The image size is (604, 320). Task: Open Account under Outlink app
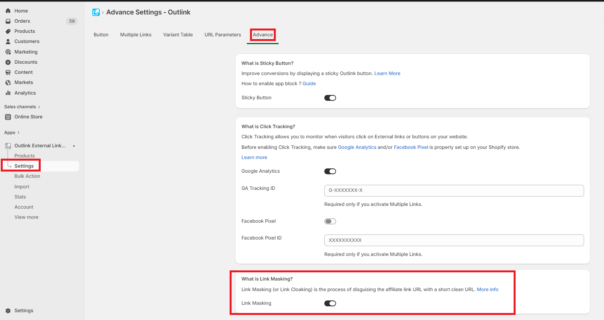(24, 207)
